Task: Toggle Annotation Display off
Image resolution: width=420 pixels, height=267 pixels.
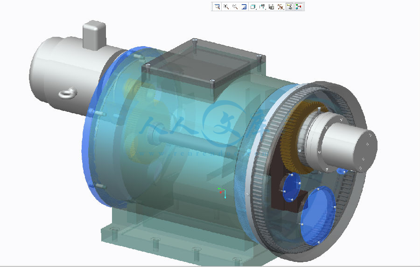Action: (289, 7)
